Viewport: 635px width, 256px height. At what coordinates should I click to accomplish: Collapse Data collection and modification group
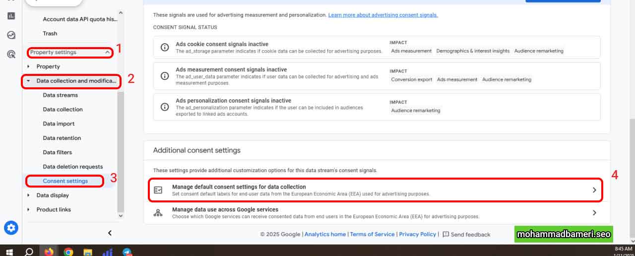[28, 80]
